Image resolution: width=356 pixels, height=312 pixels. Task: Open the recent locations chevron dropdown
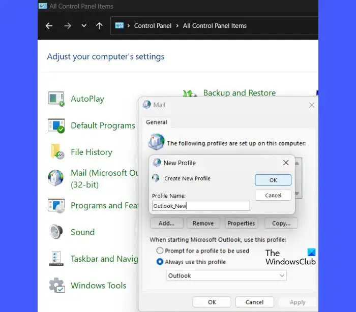tap(84, 25)
